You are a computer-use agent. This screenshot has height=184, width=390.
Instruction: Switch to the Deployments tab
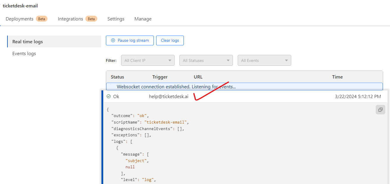coord(20,19)
